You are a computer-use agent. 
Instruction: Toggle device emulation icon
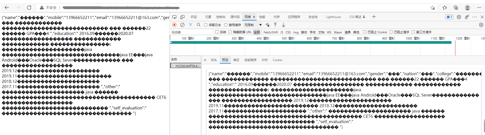(x=182, y=17)
